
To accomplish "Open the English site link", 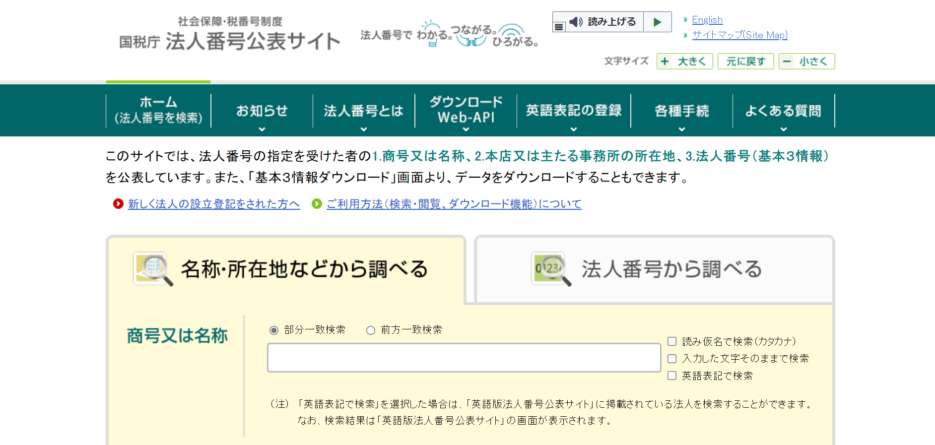I will point(707,20).
